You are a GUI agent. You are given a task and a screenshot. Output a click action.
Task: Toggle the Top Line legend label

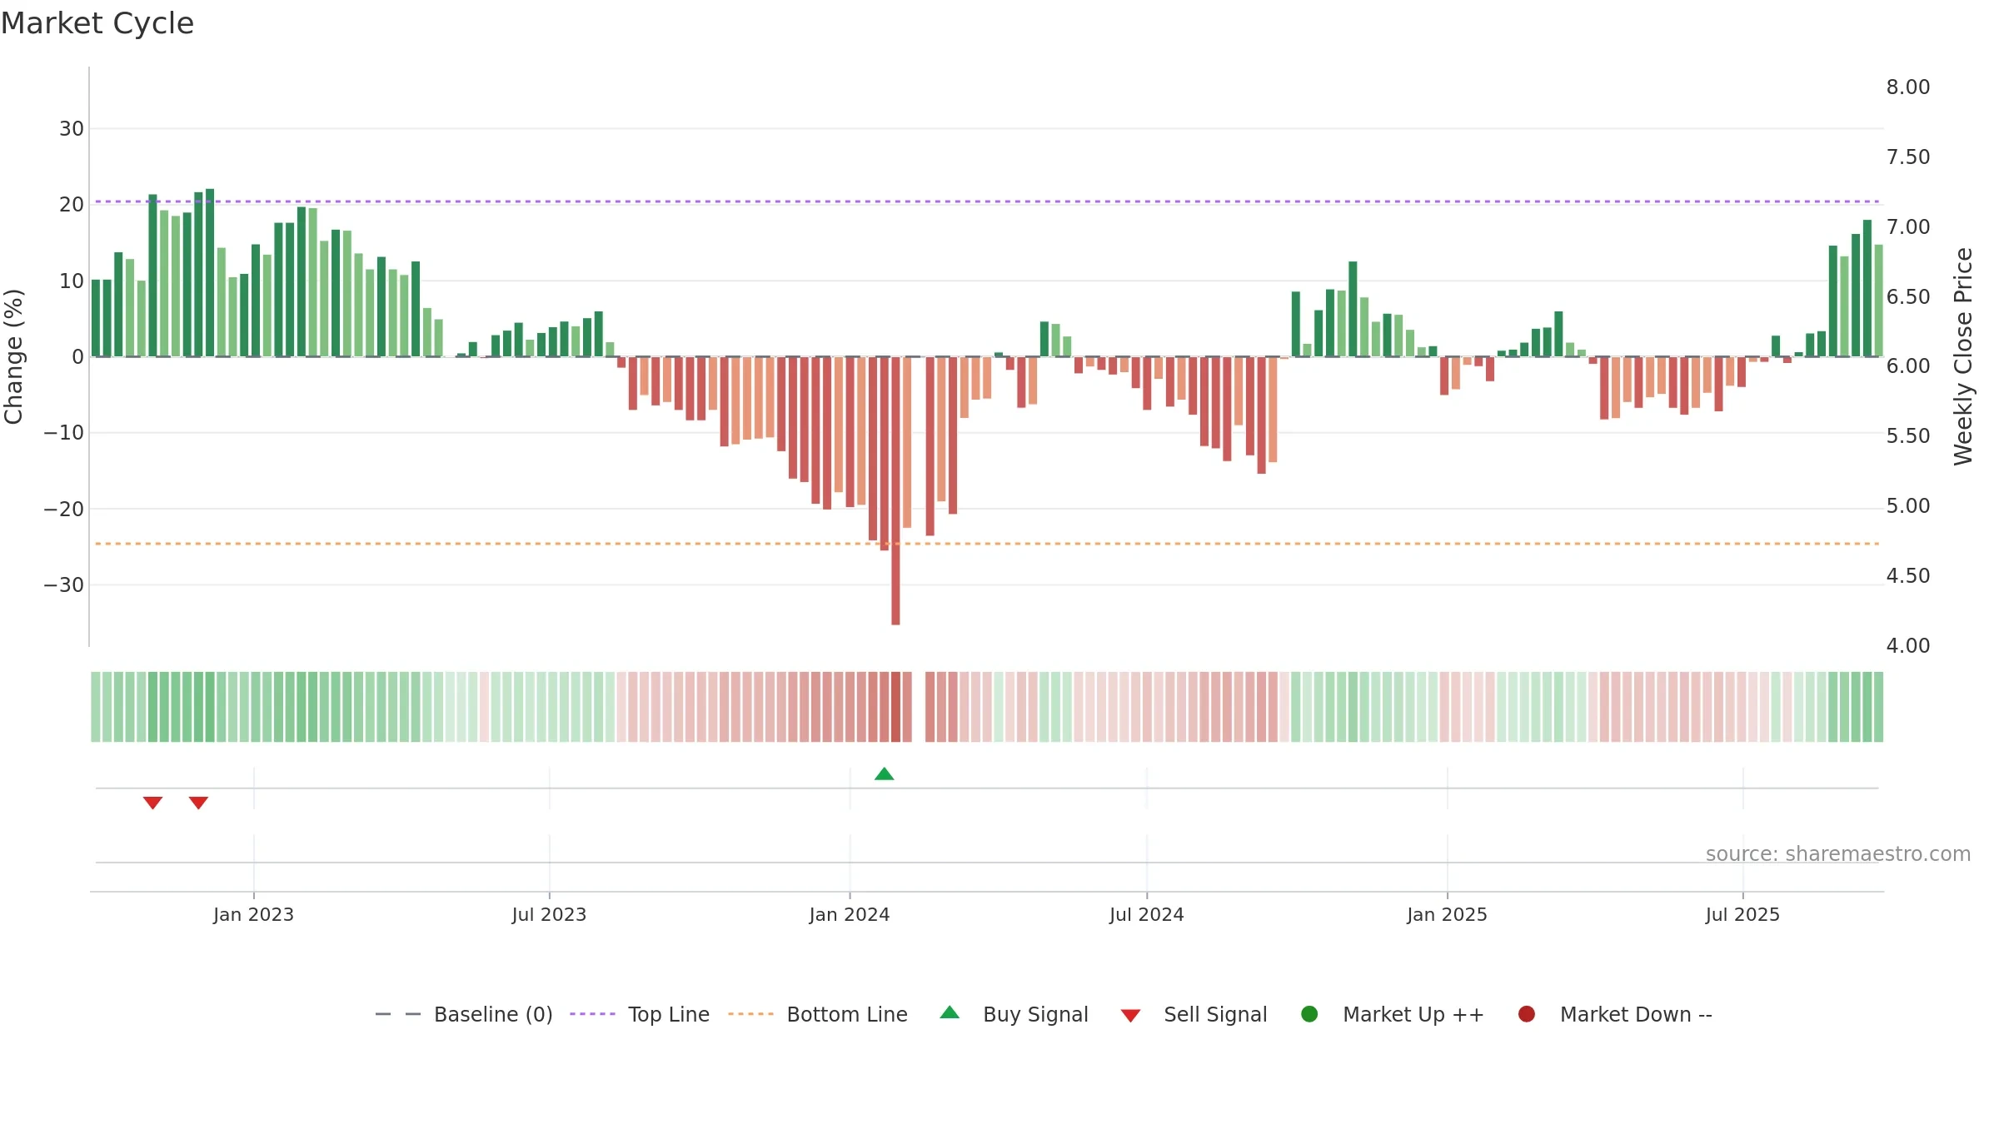[669, 1015]
